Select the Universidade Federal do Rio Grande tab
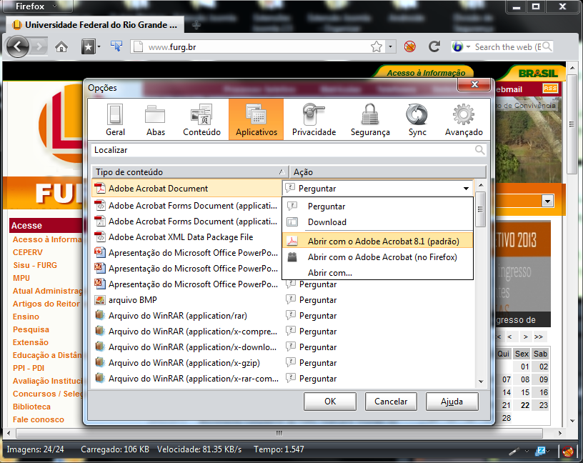 click(x=95, y=25)
